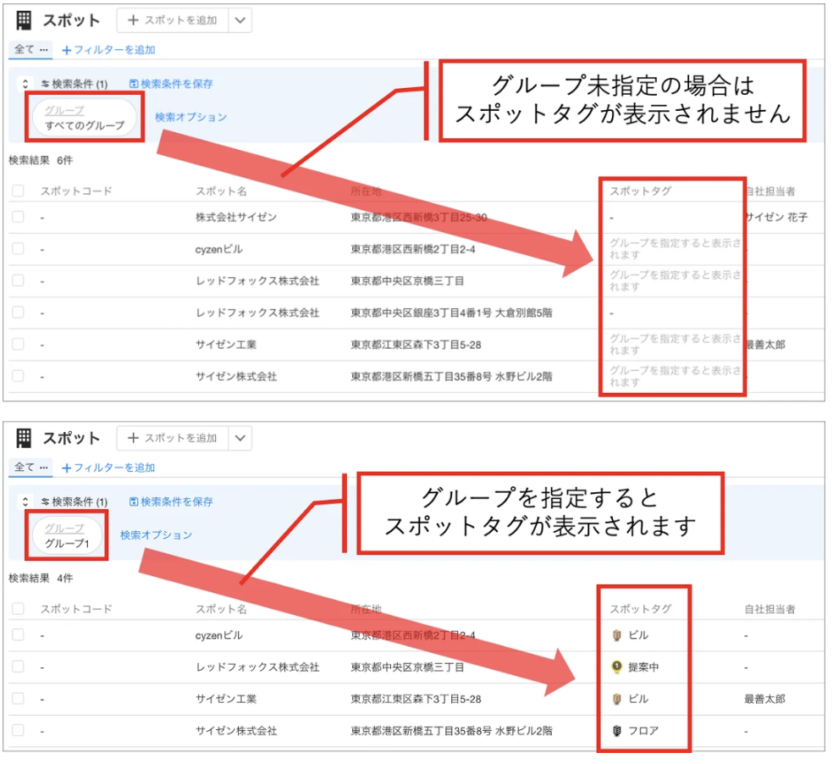Click the 検索条件 (1) filter icon above すべてのグループ
The width and height of the screenshot is (833, 764).
(45, 84)
